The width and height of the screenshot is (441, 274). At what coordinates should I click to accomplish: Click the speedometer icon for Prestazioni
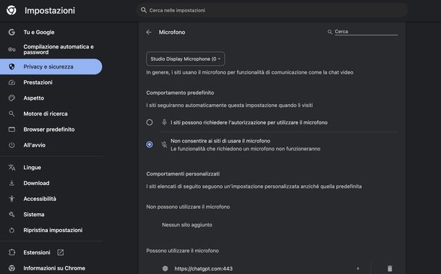[x=12, y=82]
